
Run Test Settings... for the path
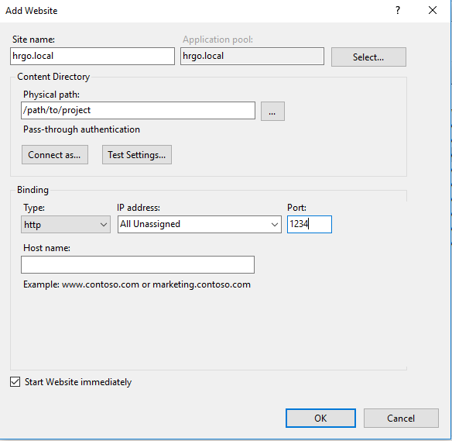pos(137,155)
